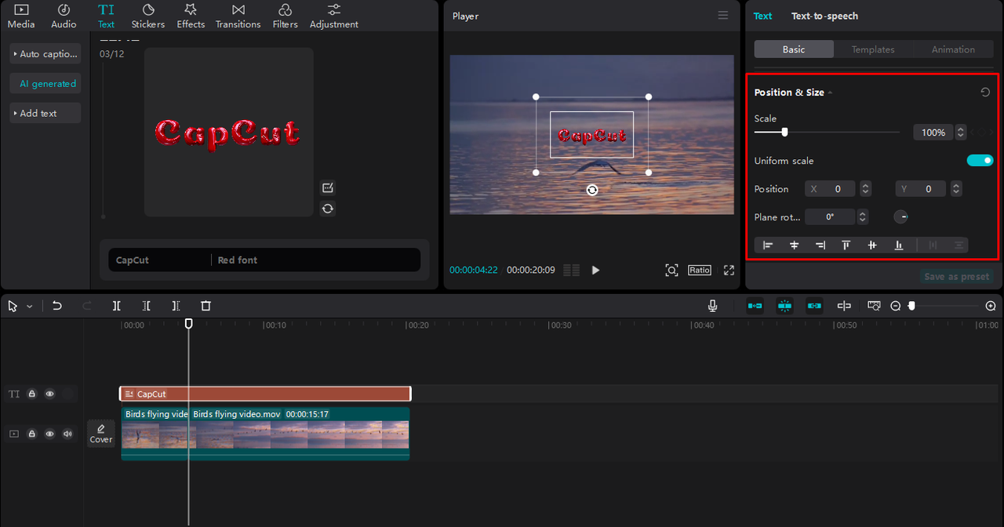This screenshot has height=527, width=1004.
Task: Mute the video track audio
Action: pyautogui.click(x=67, y=434)
